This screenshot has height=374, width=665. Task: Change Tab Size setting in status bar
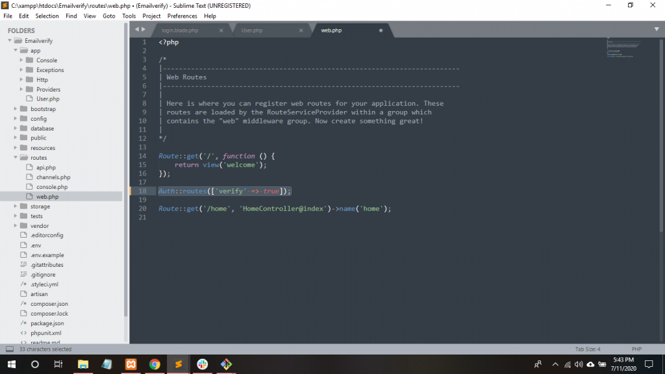(587, 349)
